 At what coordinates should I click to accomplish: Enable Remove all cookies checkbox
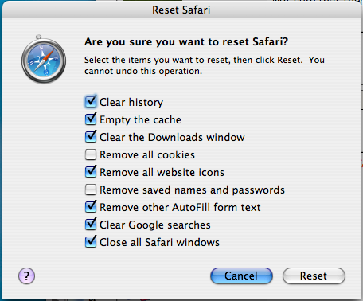[x=91, y=154]
